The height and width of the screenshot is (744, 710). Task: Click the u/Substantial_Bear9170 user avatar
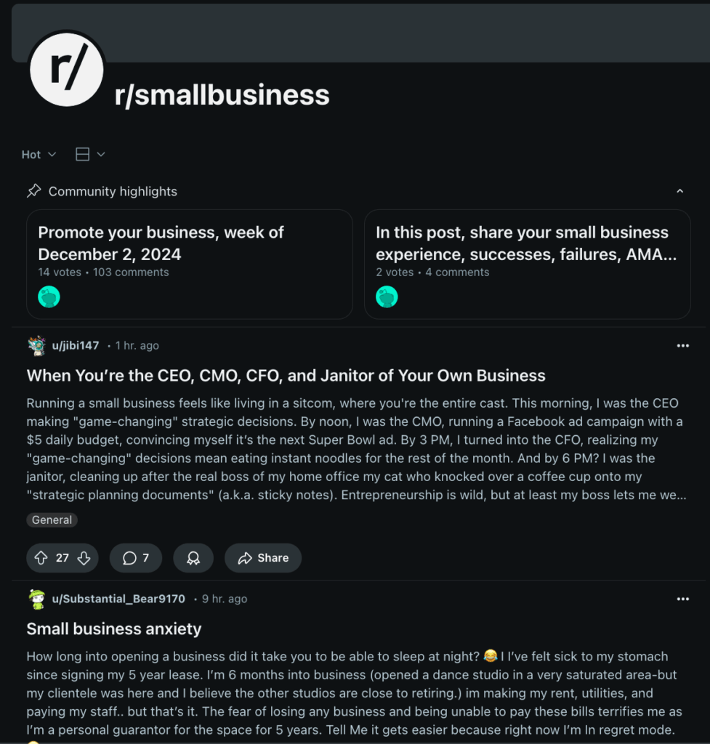37,599
